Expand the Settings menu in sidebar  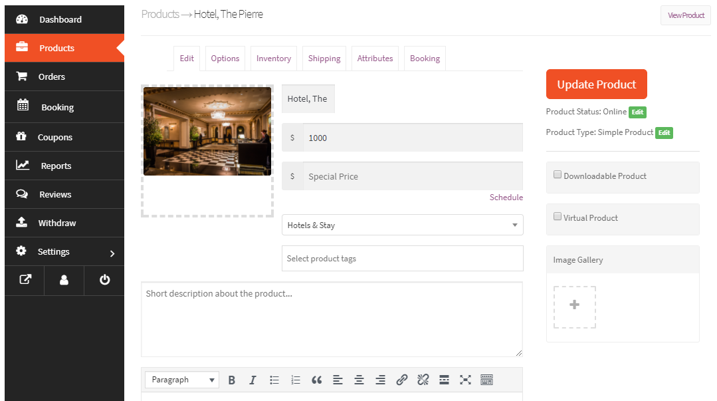(x=64, y=252)
